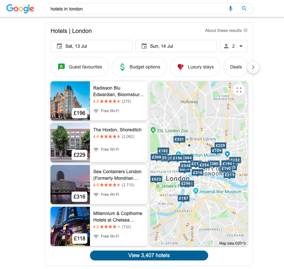Viewport: 284px width, 269px height.
Task: Click the check-out calendar icon beside Sun, 14 Jul
Action: click(x=144, y=46)
